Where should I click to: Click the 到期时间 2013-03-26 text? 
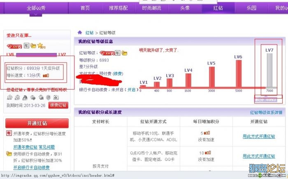click(x=26, y=106)
